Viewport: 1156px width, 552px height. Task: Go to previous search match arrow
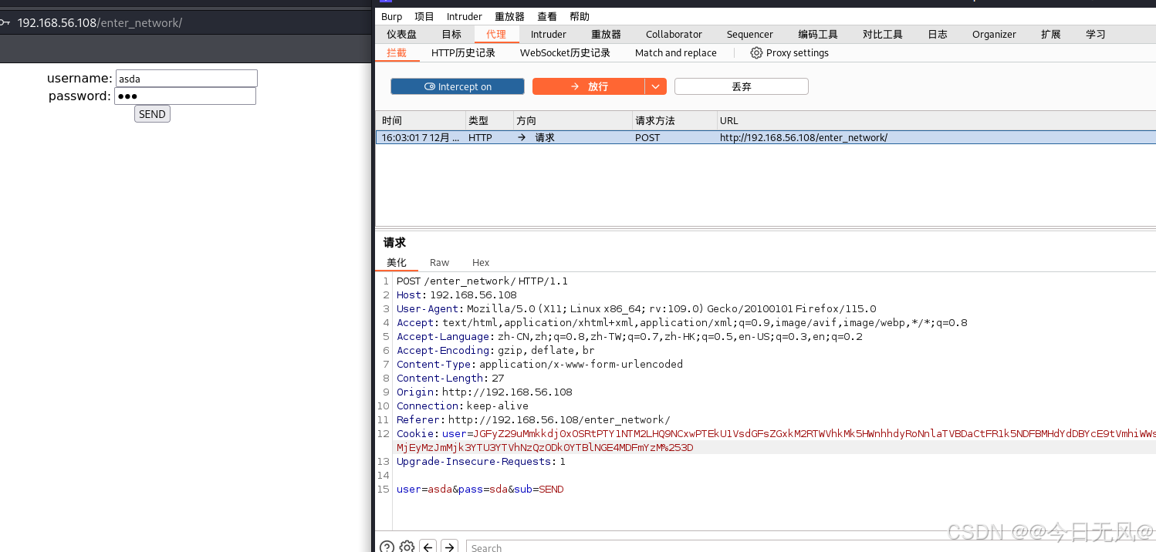(x=428, y=547)
